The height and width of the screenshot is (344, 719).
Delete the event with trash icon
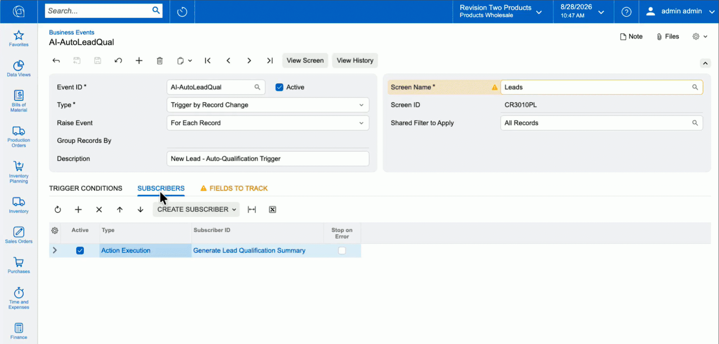pyautogui.click(x=160, y=61)
